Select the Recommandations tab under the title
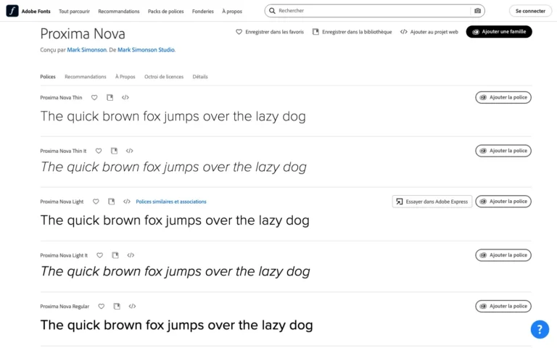 (x=86, y=77)
